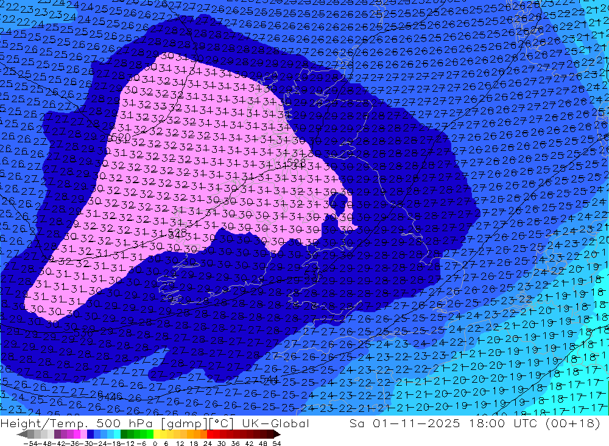This screenshot has width=609, height=446.
Task: Select the dark green swatch above -12
Action: 124,434
